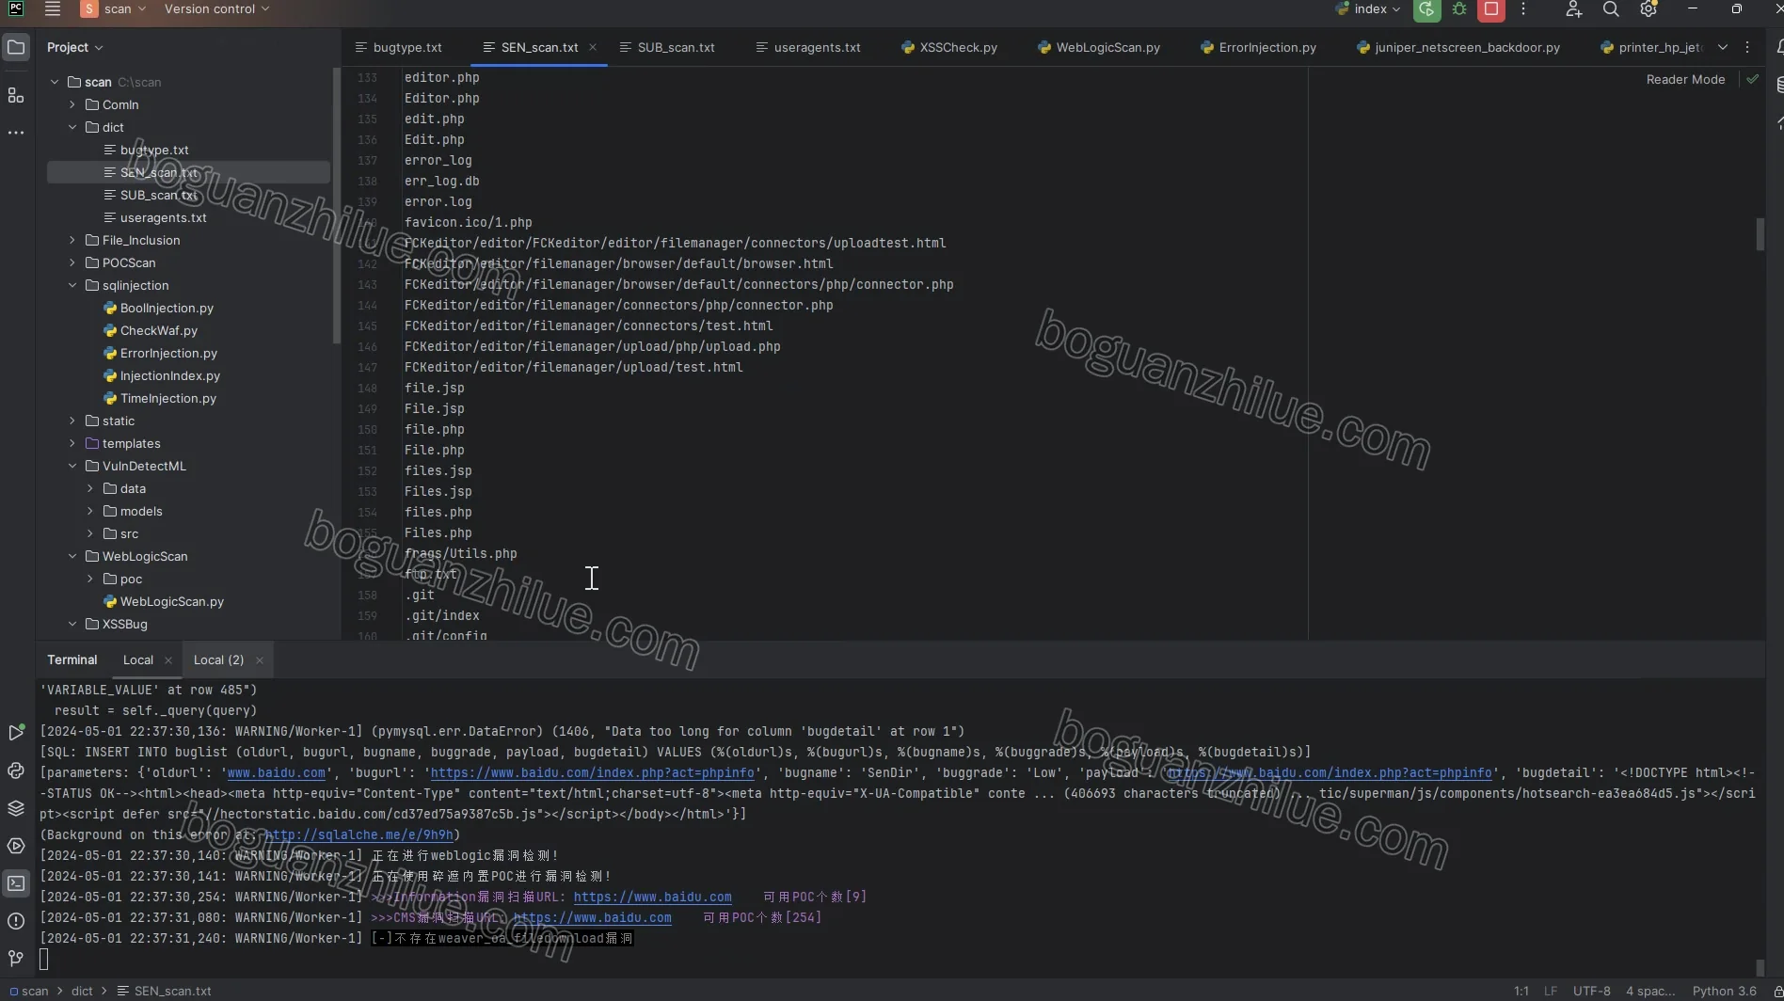Select the Local terminal tab

coord(137,660)
